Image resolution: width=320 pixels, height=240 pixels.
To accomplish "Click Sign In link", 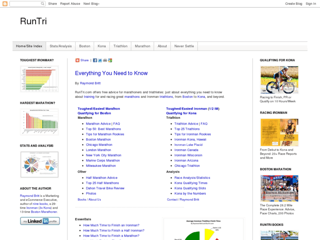I will coord(311,4).
